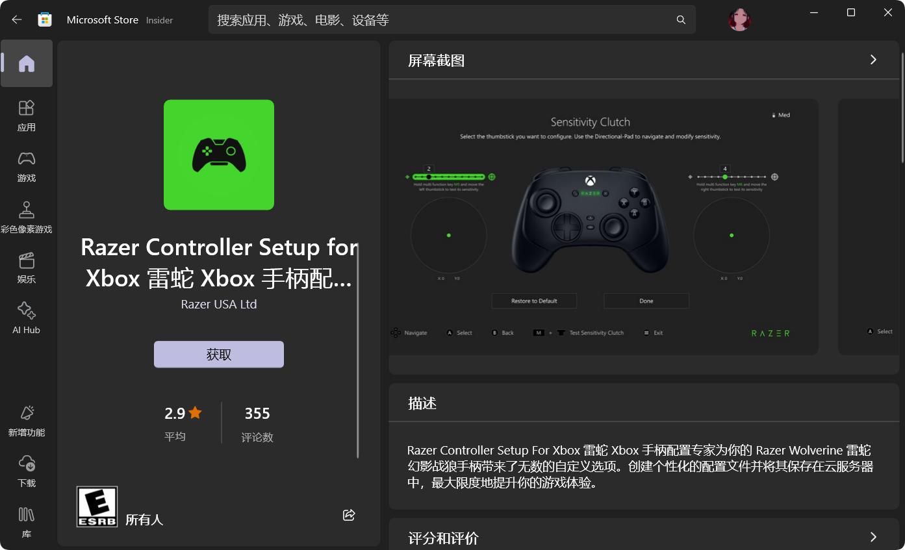Expand the 评分和评价 section chevron
This screenshot has height=550, width=905.
[x=873, y=537]
